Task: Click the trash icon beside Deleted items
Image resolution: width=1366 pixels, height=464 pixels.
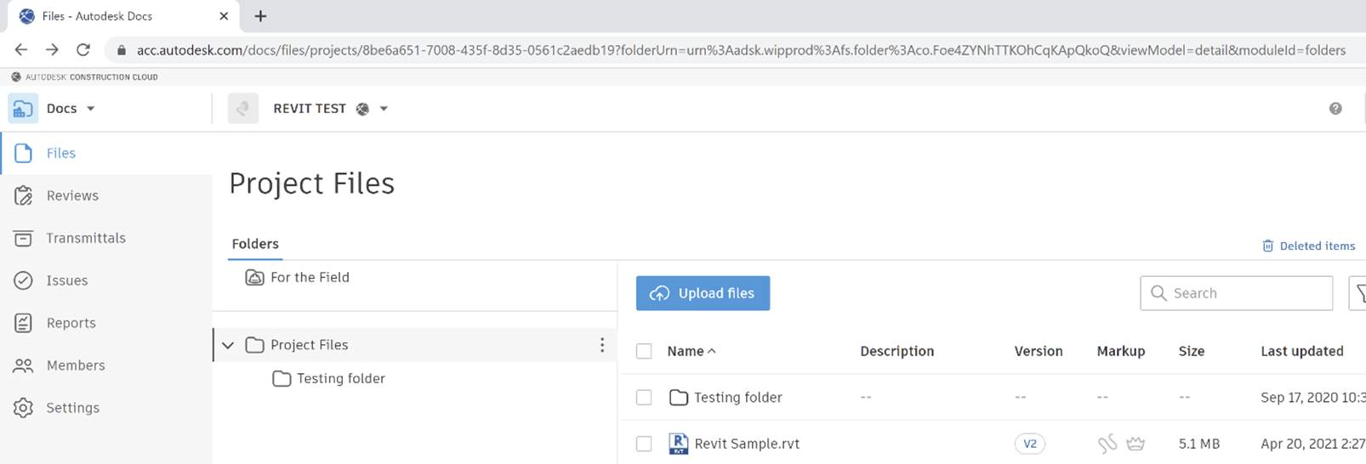Action: (1267, 246)
